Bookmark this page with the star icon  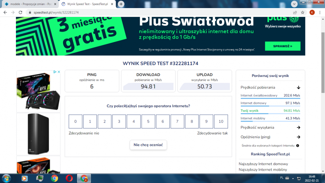tap(303, 12)
